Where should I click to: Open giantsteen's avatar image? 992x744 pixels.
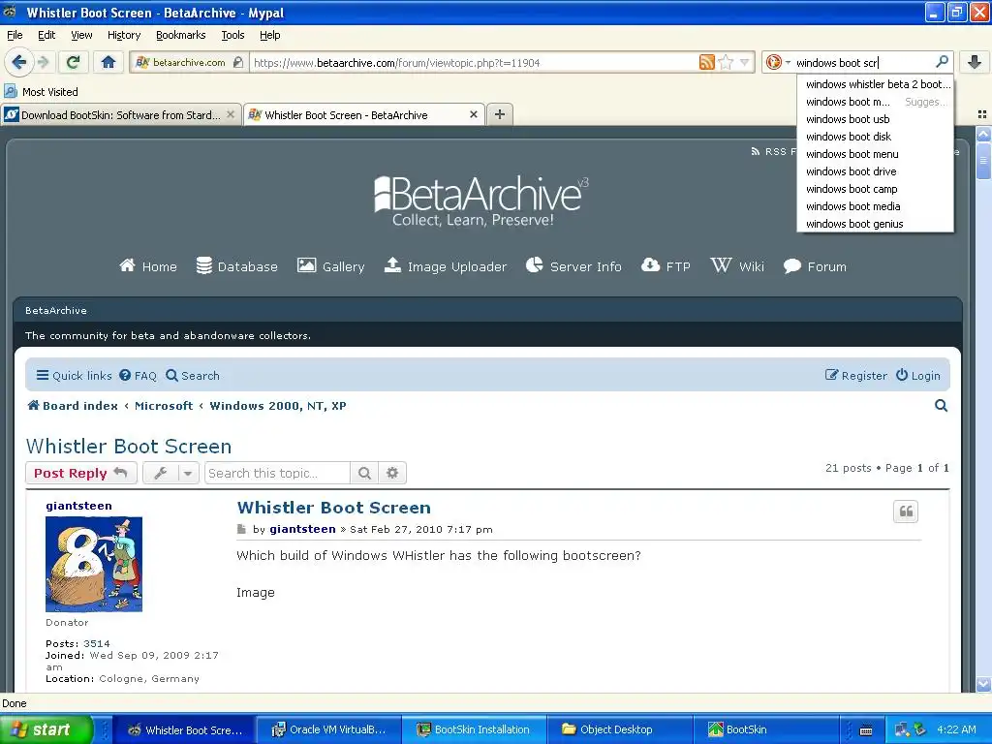click(x=94, y=565)
